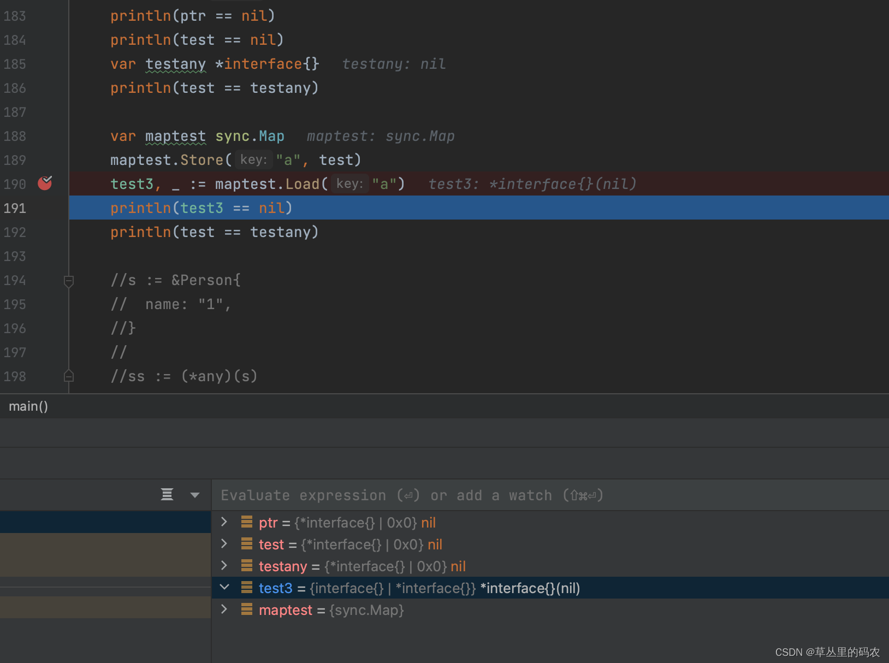Click the inline hint 'test3: *interface{}(nil)'

pyautogui.click(x=532, y=184)
